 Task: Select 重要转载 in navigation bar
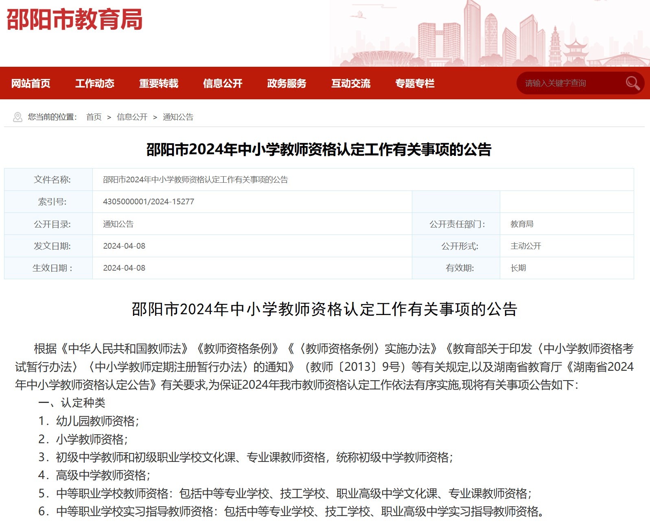coord(159,83)
